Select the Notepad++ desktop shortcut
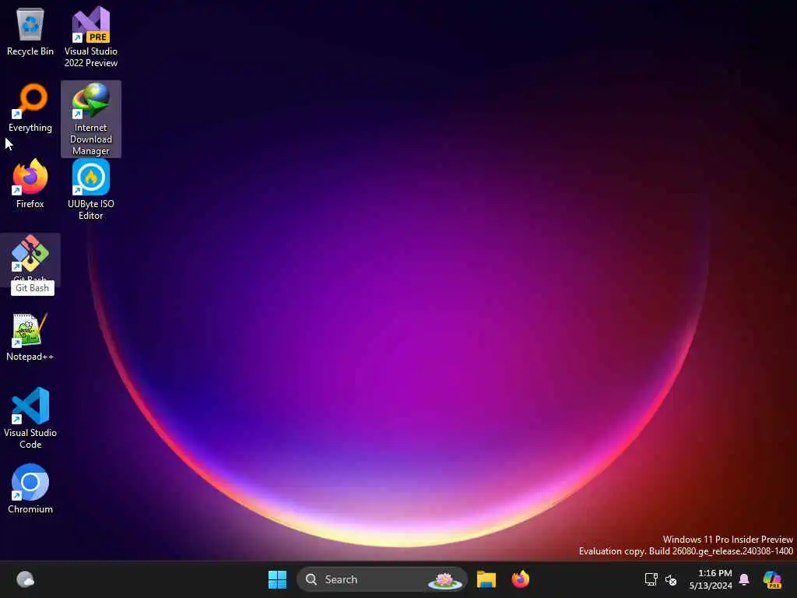797x598 pixels. coord(30,336)
